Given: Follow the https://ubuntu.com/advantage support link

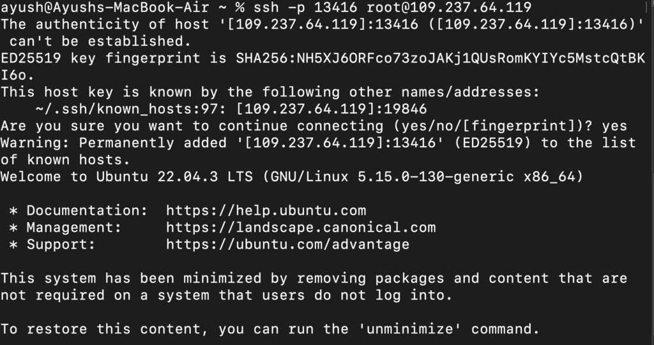Looking at the screenshot, I should (287, 244).
